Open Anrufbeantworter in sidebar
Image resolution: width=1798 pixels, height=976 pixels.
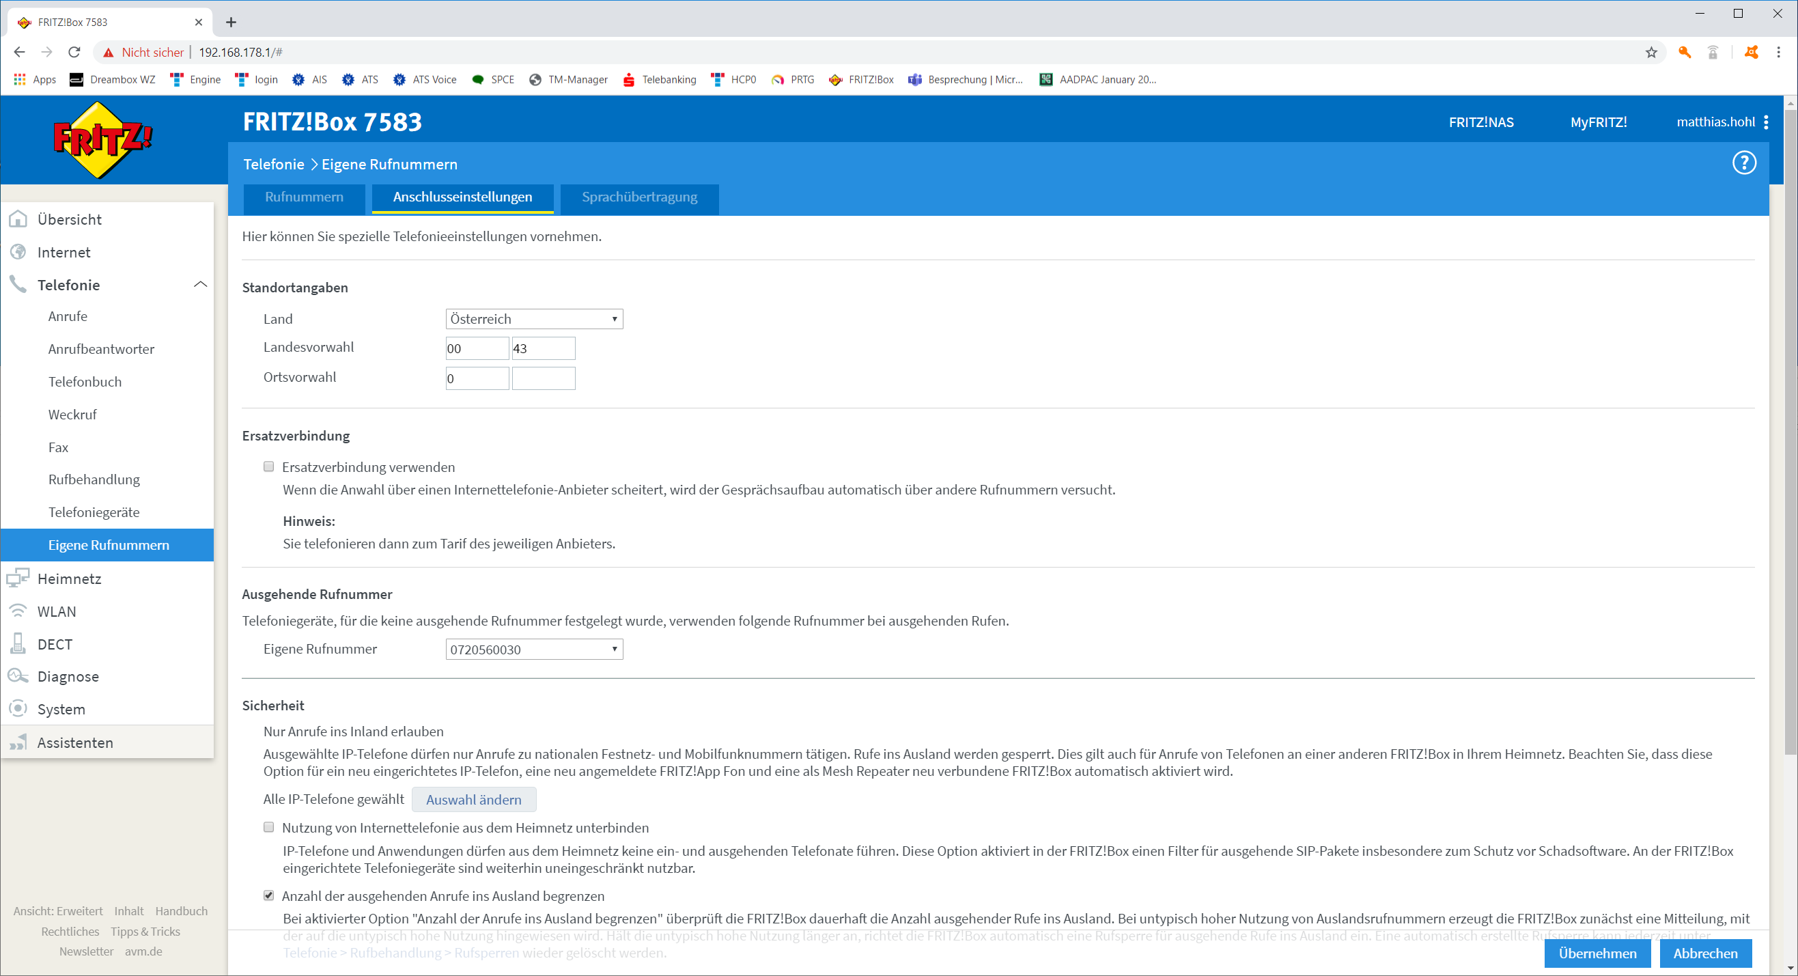tap(101, 349)
